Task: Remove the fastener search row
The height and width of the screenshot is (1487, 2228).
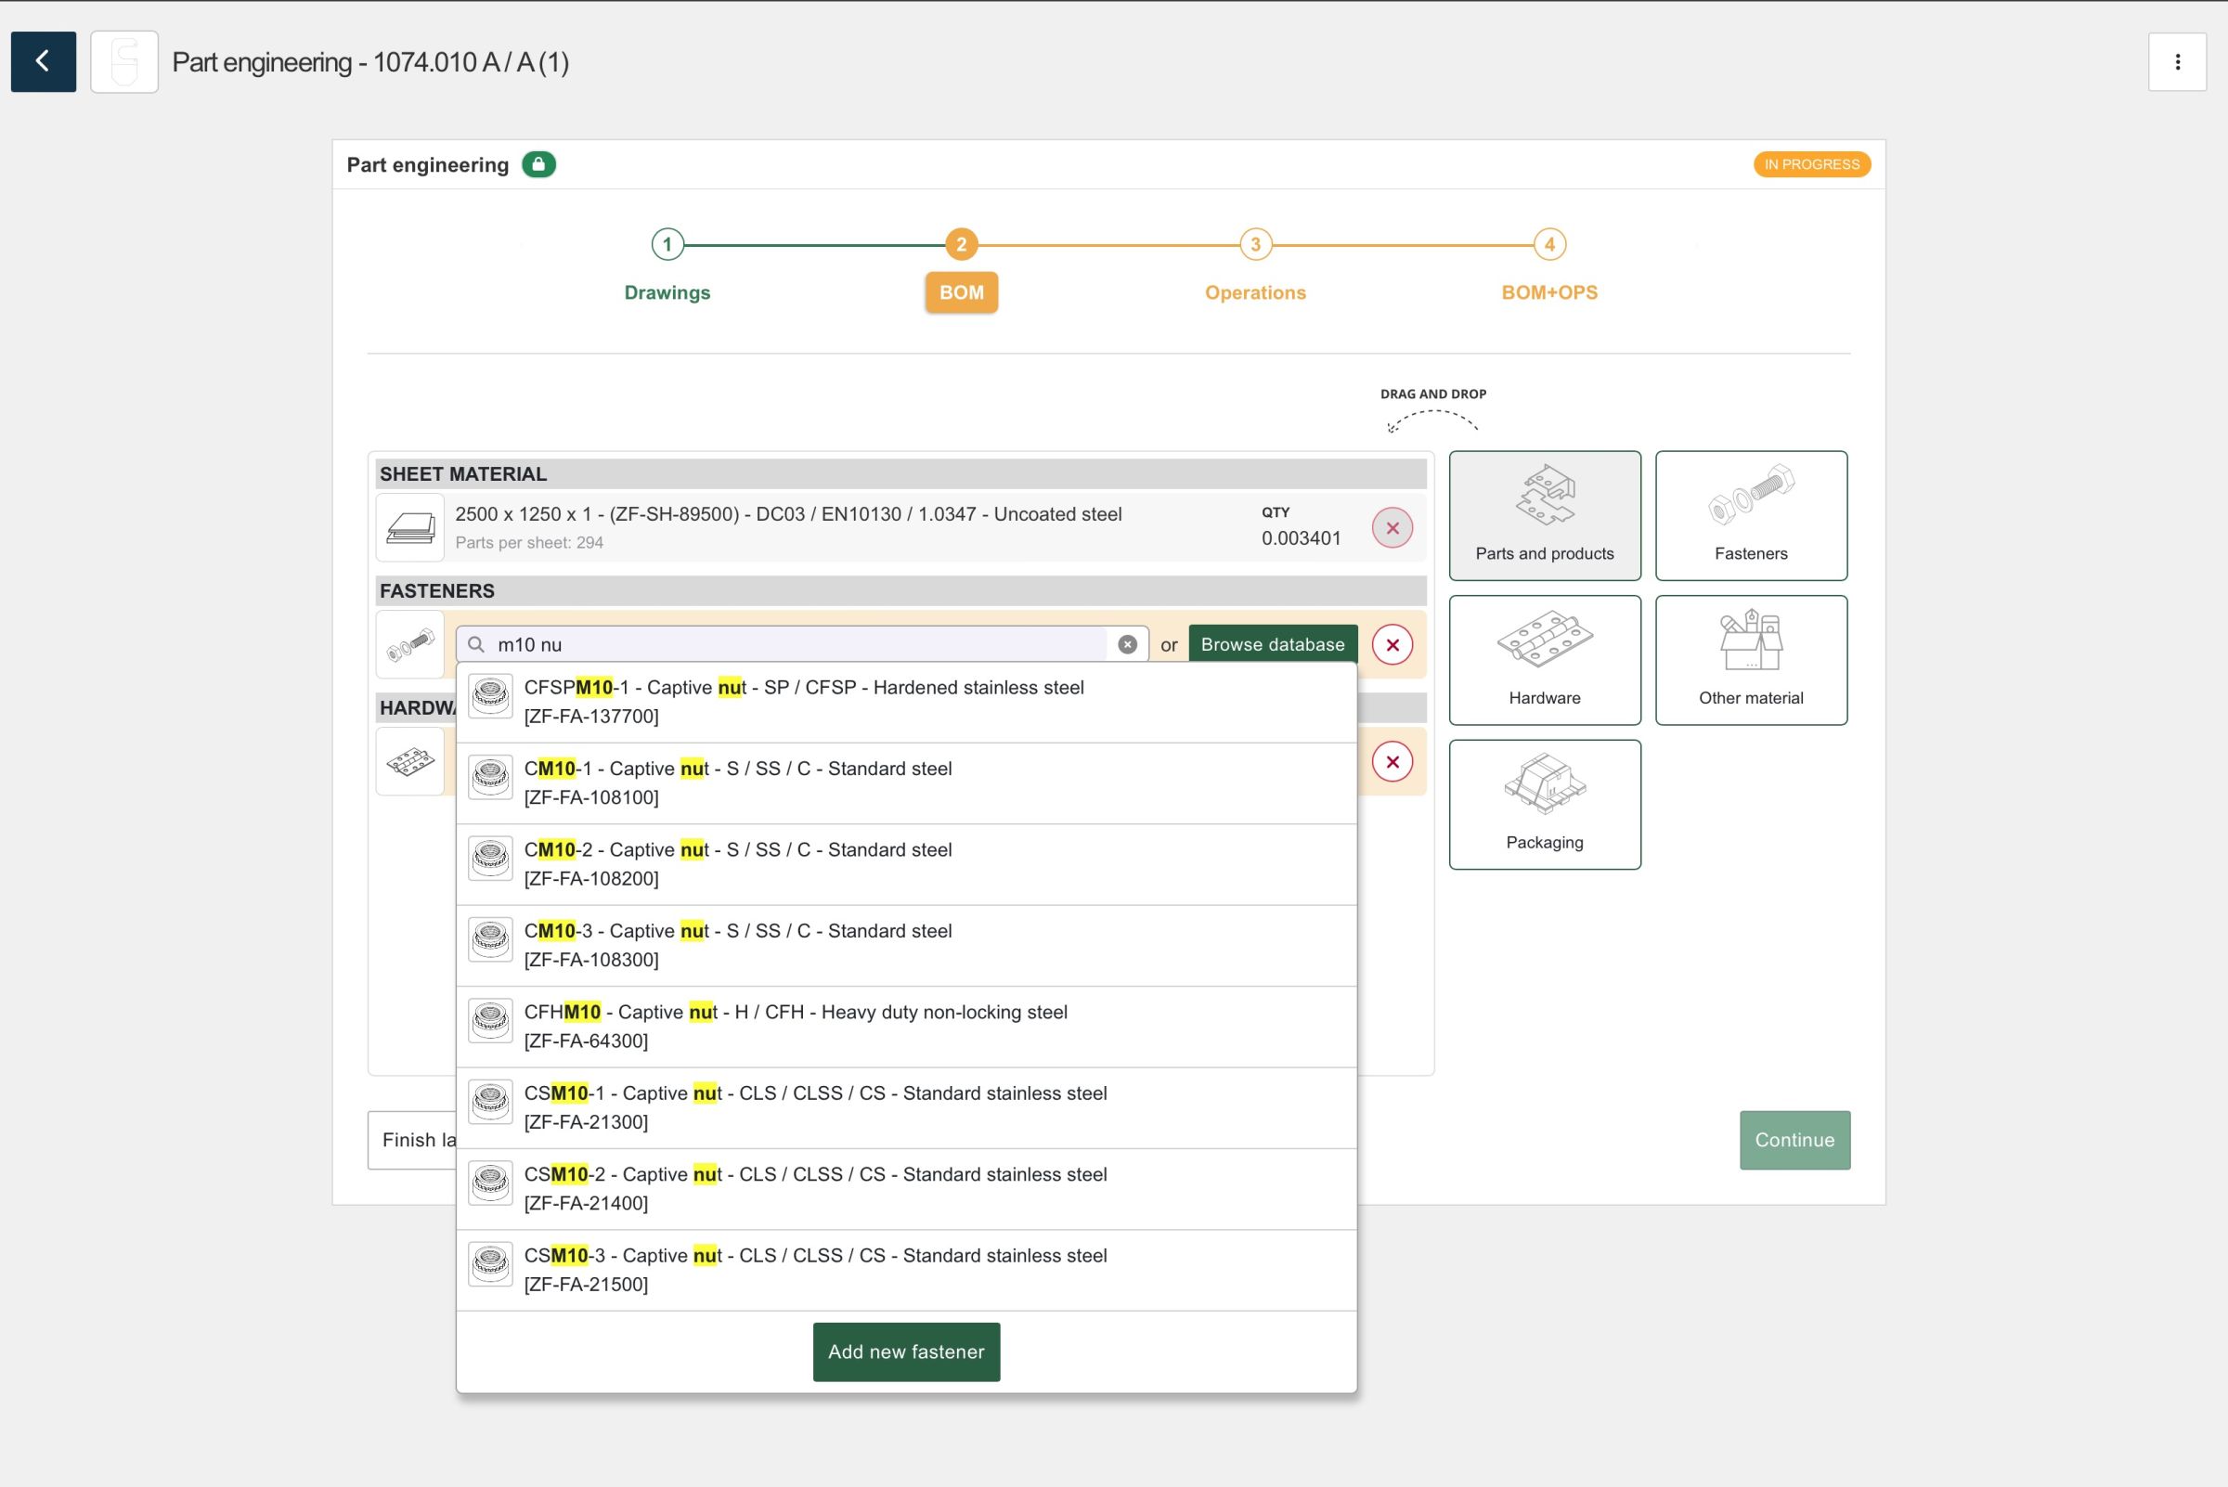Action: click(1392, 645)
